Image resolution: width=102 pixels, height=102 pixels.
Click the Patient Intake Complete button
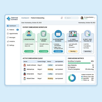[44, 51]
